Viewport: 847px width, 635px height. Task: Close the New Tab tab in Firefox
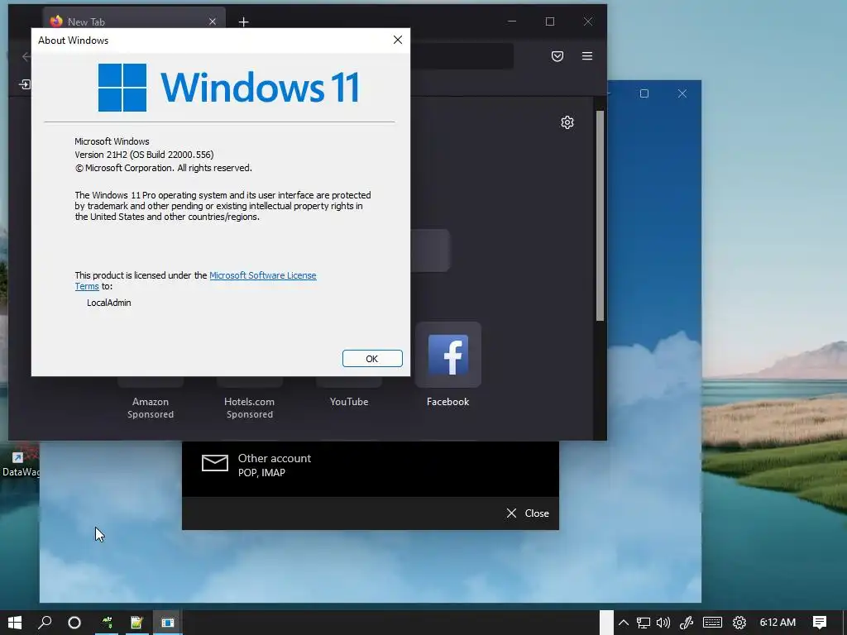[213, 21]
